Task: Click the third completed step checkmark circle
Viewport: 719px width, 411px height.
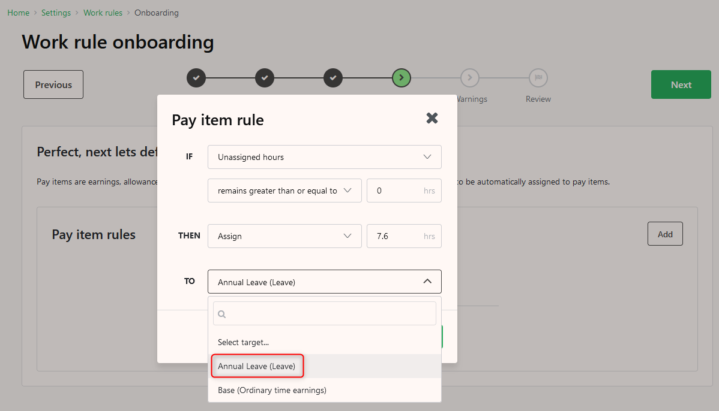Action: tap(333, 78)
